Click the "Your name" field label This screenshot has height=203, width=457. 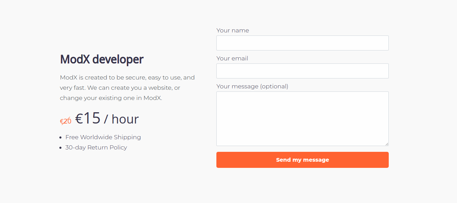pyautogui.click(x=233, y=30)
